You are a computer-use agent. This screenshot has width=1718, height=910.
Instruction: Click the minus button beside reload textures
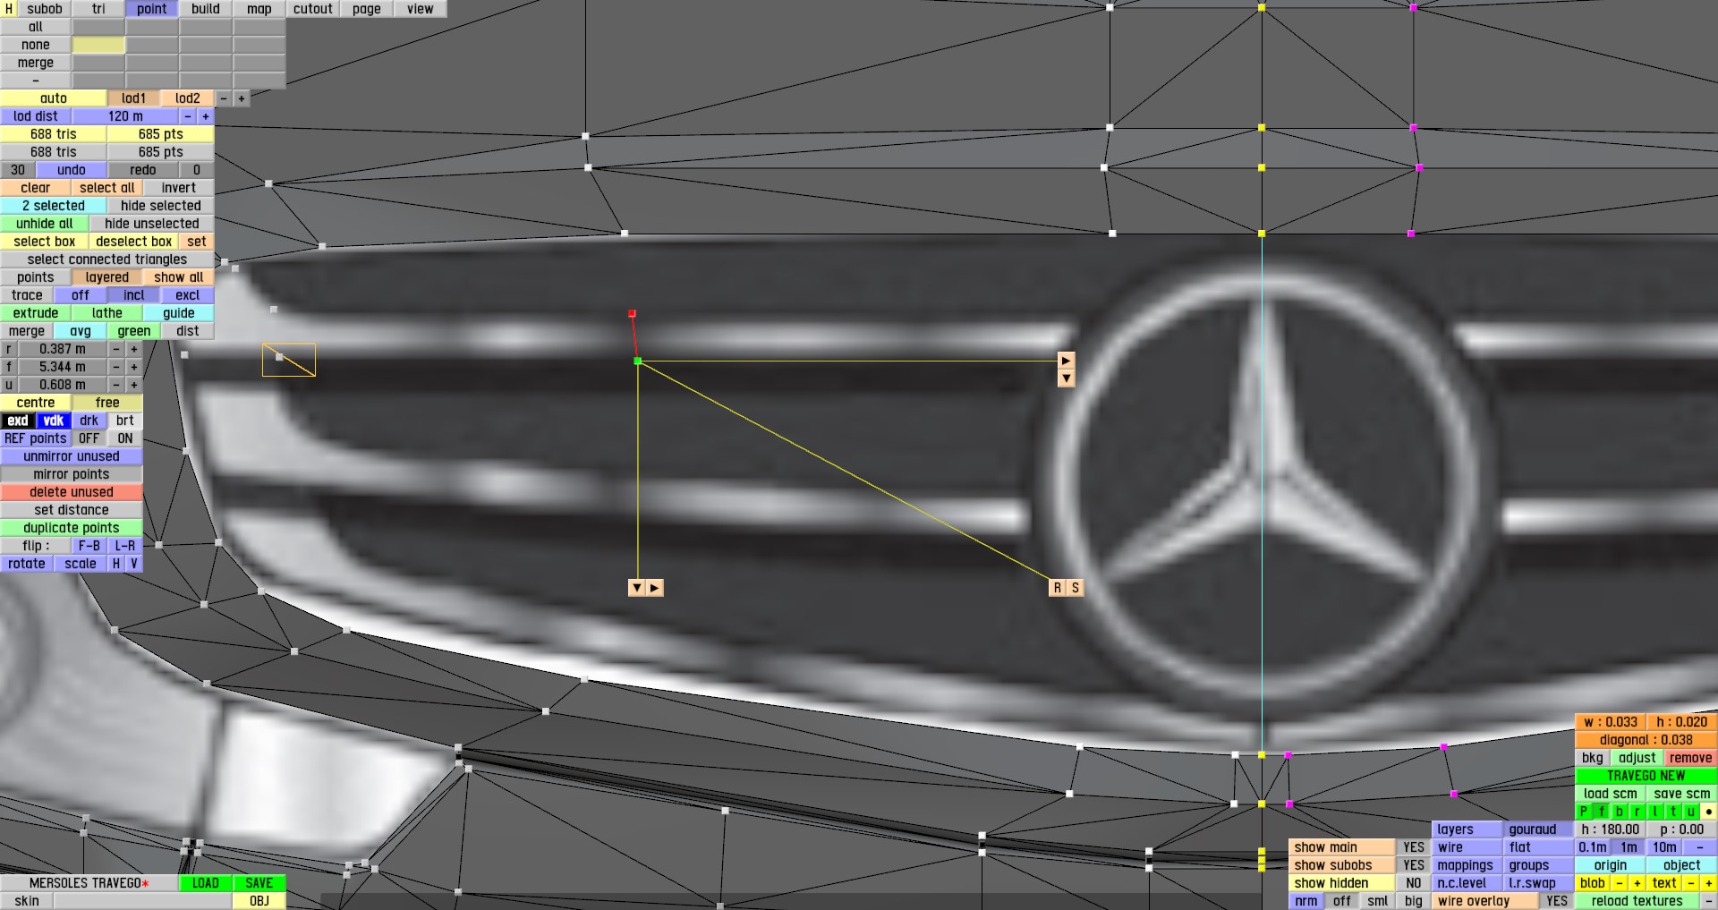(1709, 901)
